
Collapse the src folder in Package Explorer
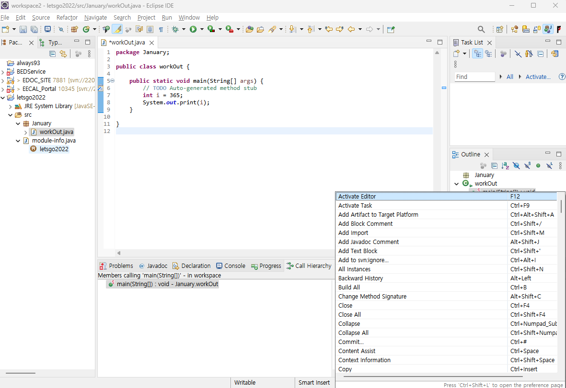(11, 115)
